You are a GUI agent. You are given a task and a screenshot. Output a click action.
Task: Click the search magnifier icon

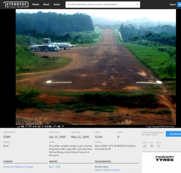coord(137,4)
